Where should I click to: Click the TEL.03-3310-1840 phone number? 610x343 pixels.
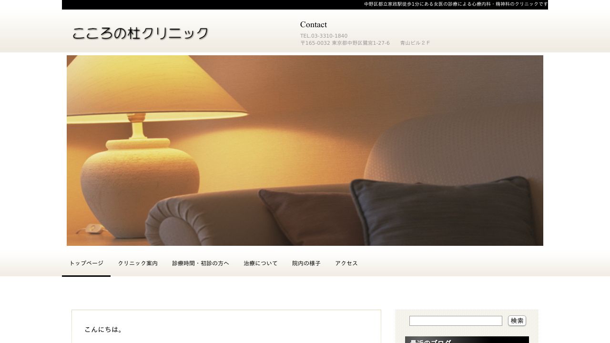324,36
